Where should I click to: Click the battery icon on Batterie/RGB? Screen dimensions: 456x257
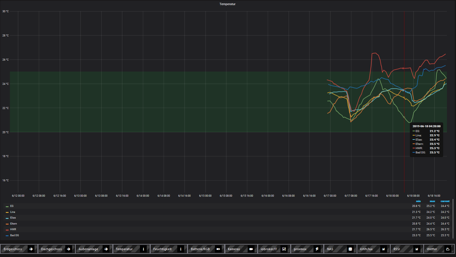[x=218, y=249]
